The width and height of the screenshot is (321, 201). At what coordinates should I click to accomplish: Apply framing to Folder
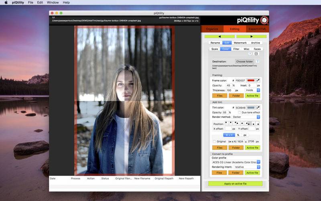click(236, 96)
